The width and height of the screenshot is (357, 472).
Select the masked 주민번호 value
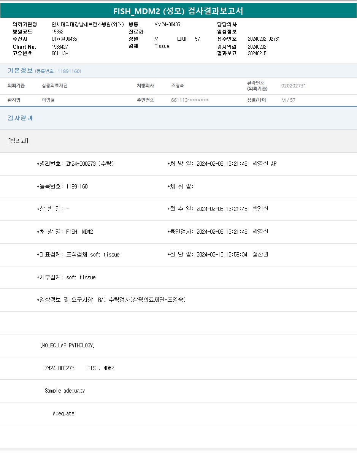pos(190,100)
